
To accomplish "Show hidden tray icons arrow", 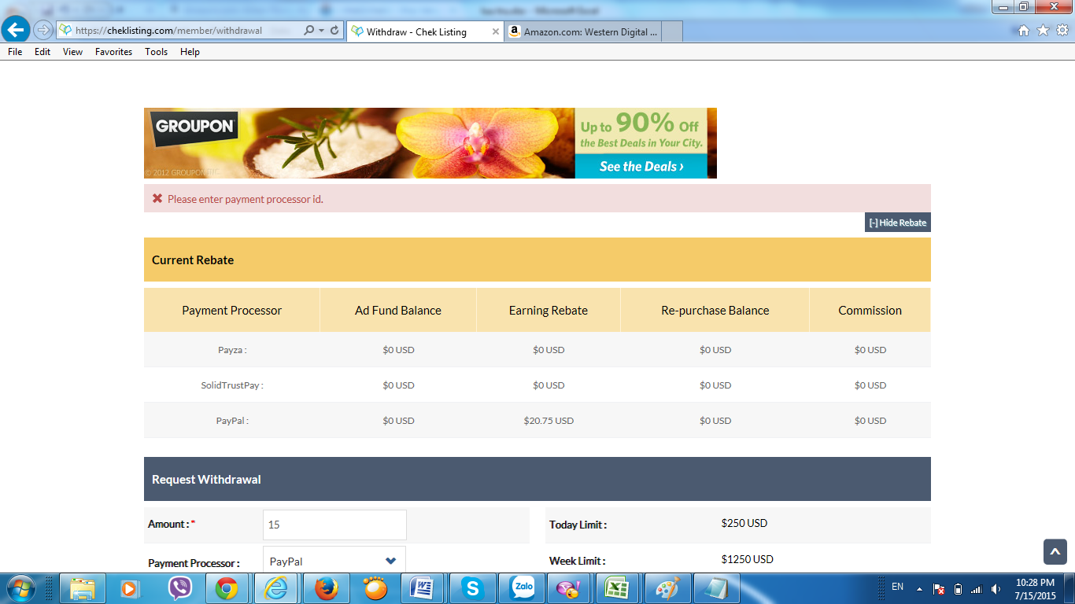I will 919,588.
